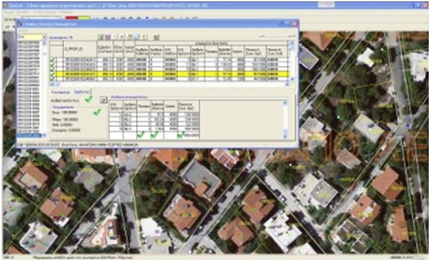Open the dropdown above the left ID list

tap(31, 37)
